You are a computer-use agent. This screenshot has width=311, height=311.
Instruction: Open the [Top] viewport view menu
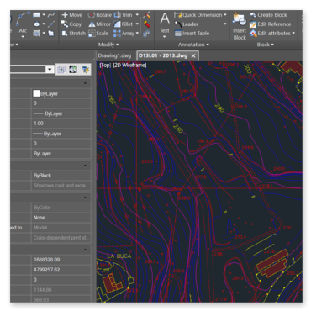105,66
